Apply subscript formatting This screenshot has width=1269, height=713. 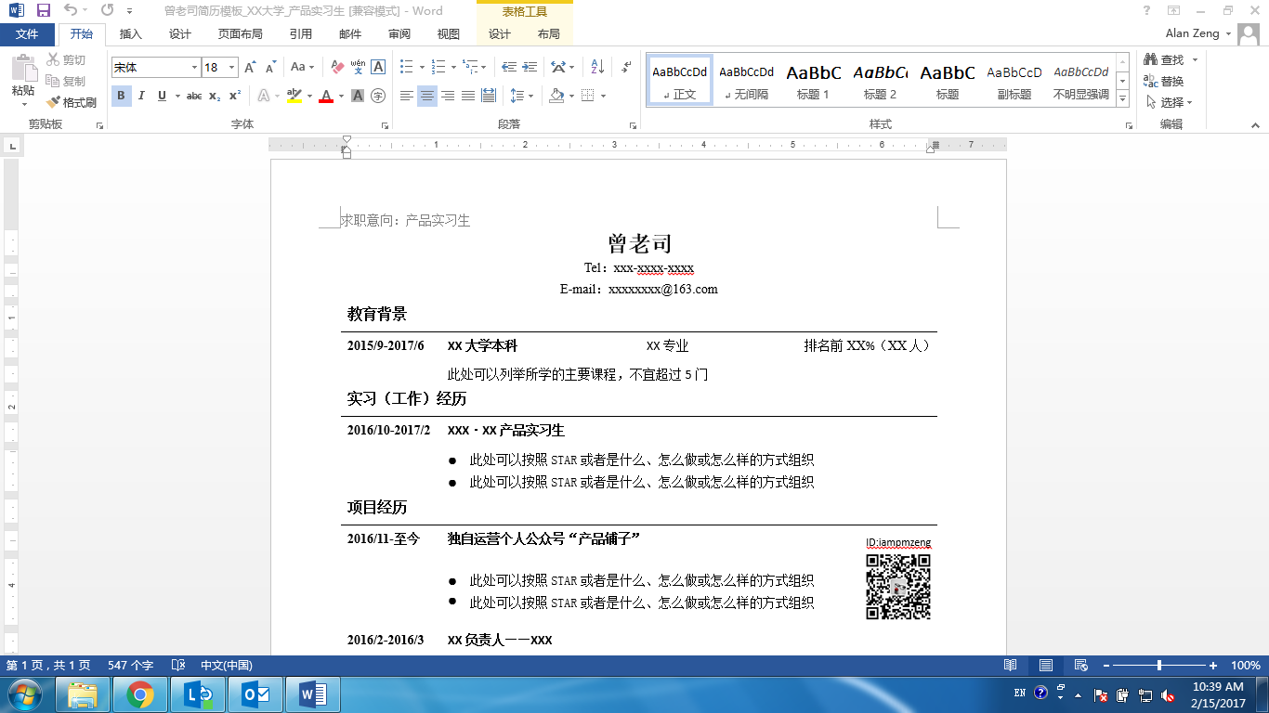click(x=215, y=96)
